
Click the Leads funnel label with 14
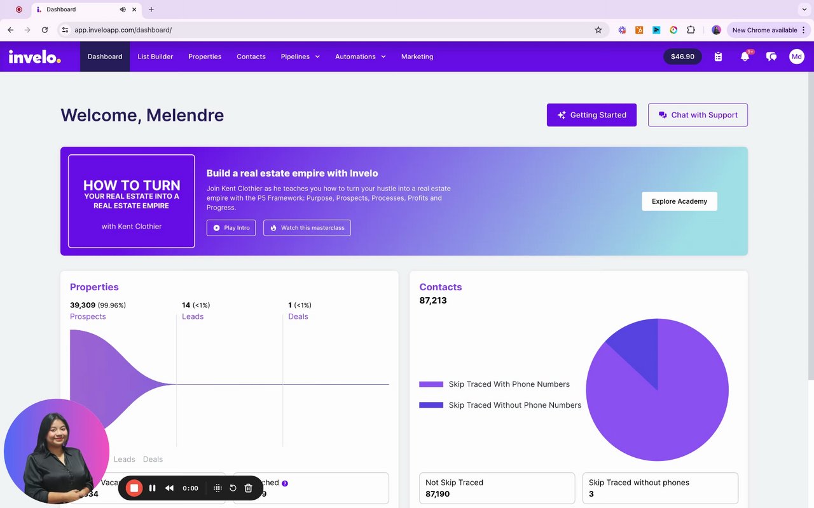pos(193,316)
